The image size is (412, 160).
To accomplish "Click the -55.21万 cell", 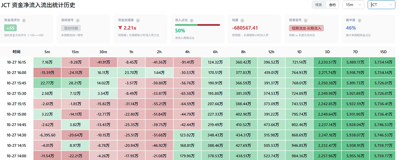I will click(159, 104).
